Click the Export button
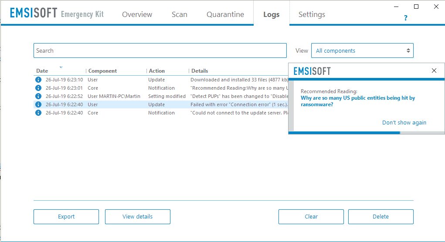 click(x=66, y=217)
